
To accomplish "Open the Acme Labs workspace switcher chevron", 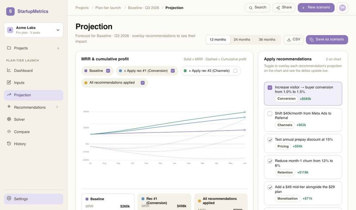I will 58,30.
